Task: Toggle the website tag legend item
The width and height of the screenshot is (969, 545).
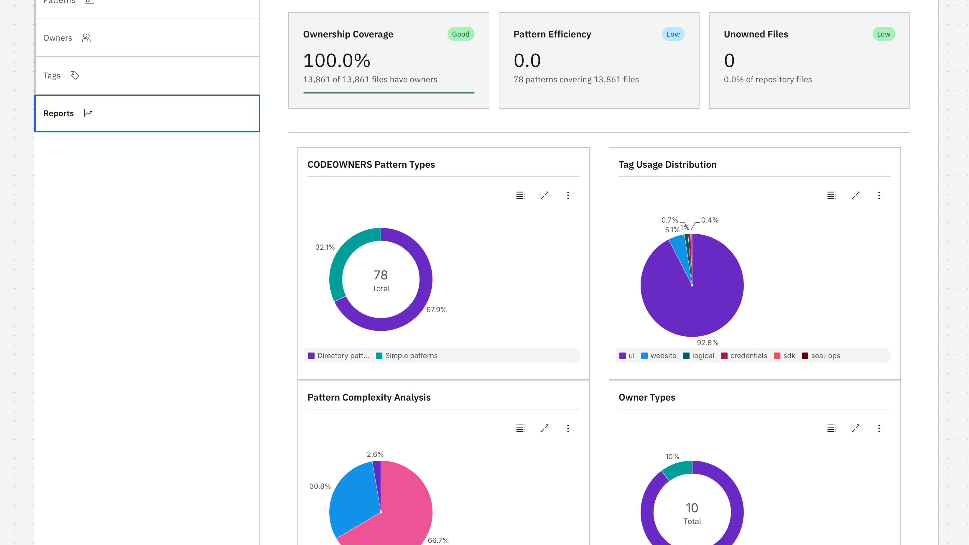Action: click(658, 355)
